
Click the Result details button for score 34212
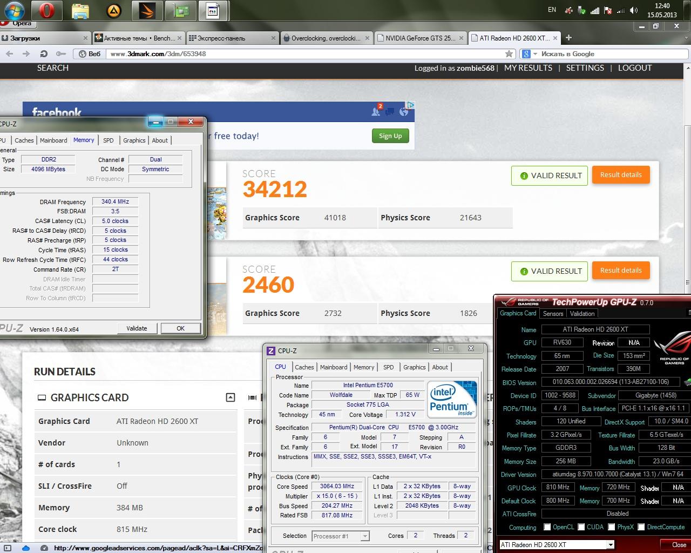pyautogui.click(x=621, y=175)
